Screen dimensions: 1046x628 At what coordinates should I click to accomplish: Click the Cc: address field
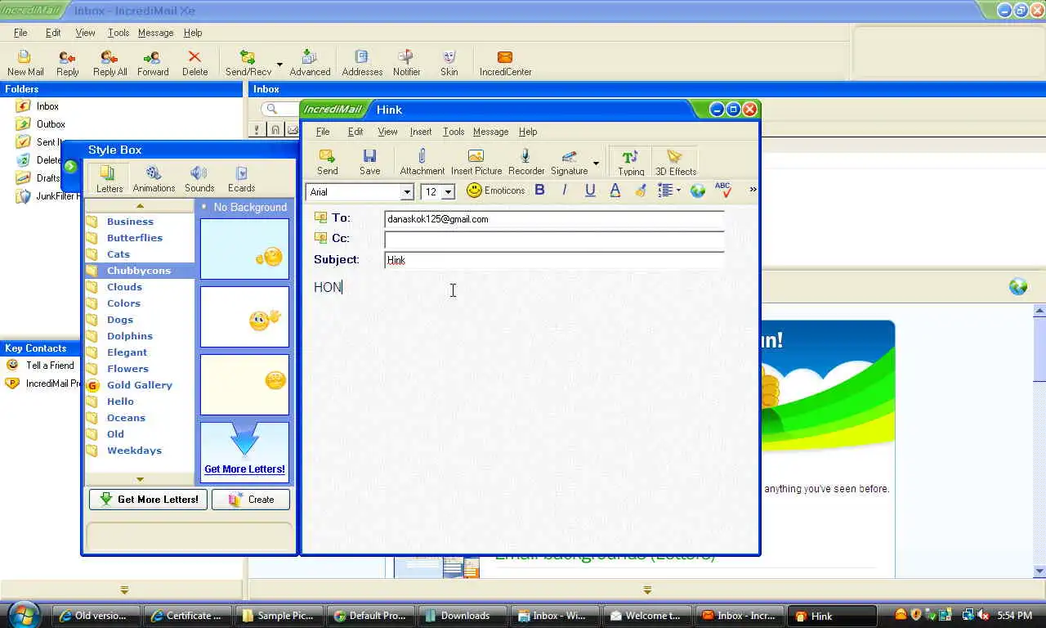pyautogui.click(x=554, y=240)
